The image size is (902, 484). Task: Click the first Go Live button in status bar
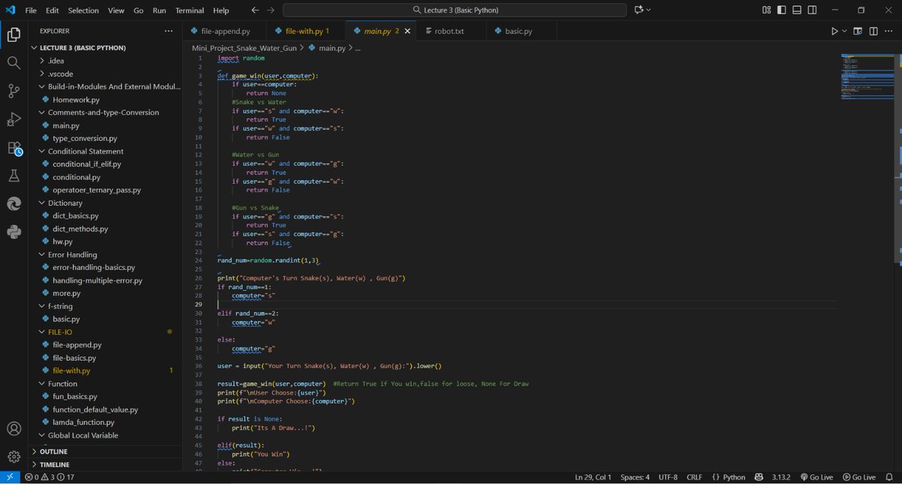click(817, 477)
